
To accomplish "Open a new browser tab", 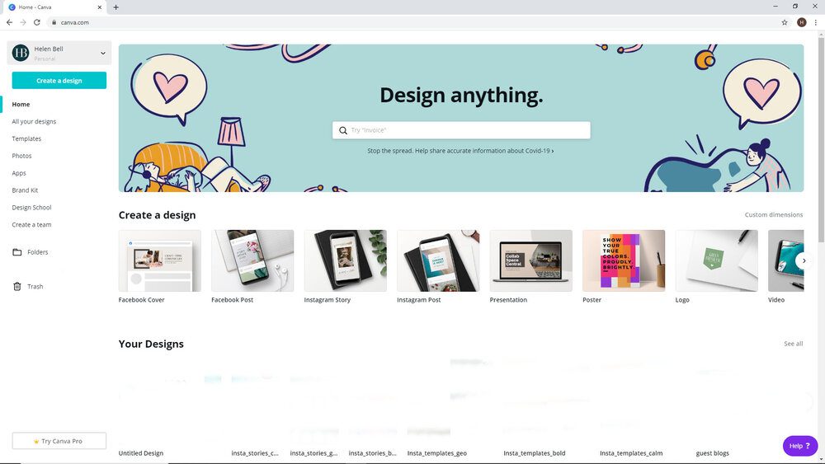I will [x=115, y=7].
